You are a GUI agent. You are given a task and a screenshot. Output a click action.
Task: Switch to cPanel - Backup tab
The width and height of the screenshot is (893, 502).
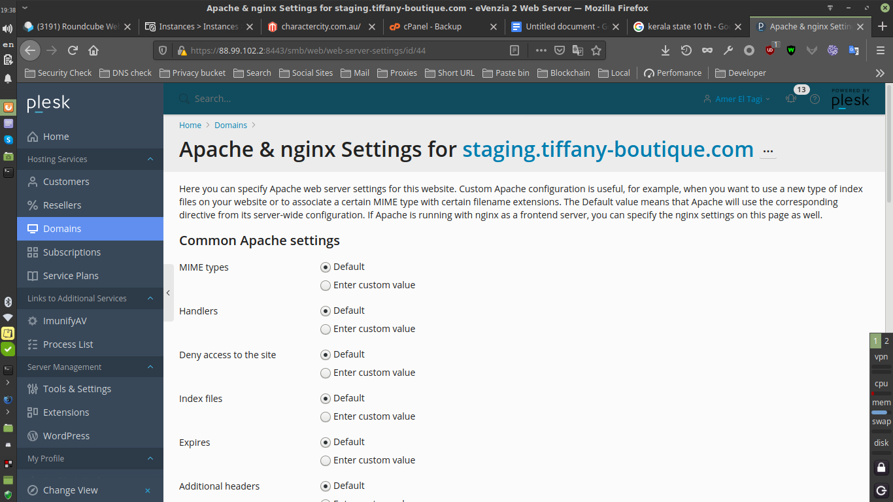pos(444,27)
